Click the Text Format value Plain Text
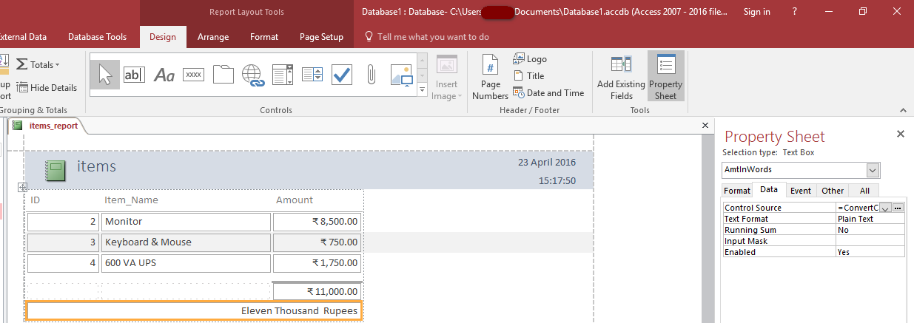The width and height of the screenshot is (914, 323). click(870, 219)
